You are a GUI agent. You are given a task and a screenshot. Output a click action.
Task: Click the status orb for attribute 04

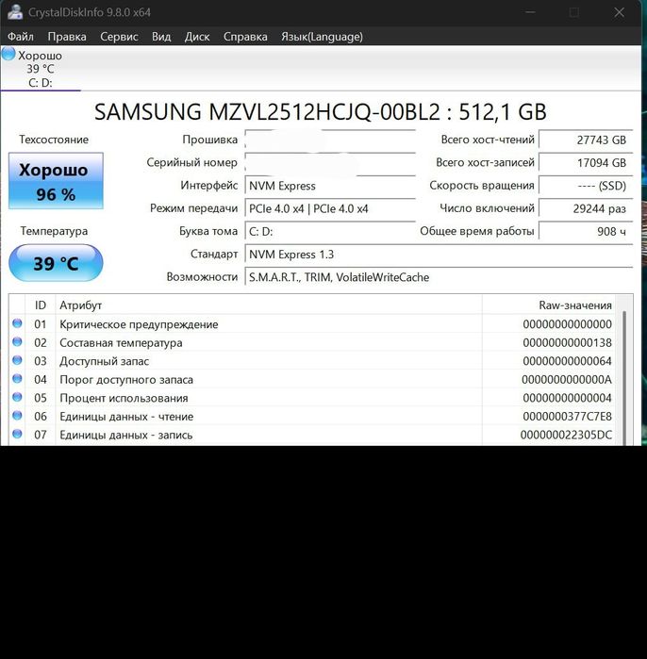17,379
